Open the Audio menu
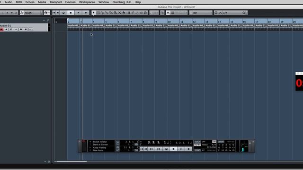This screenshot has width=303, height=170. (x=9, y=2)
